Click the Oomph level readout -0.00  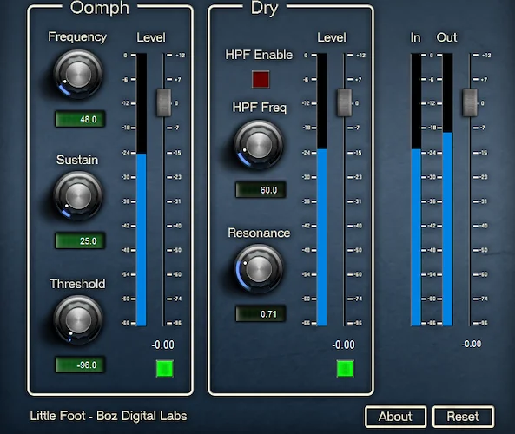[x=163, y=345]
